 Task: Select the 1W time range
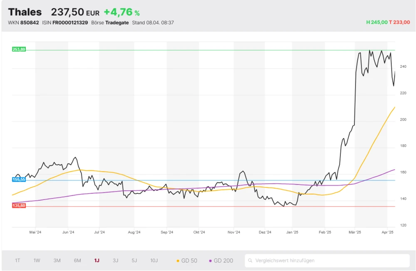click(x=37, y=261)
